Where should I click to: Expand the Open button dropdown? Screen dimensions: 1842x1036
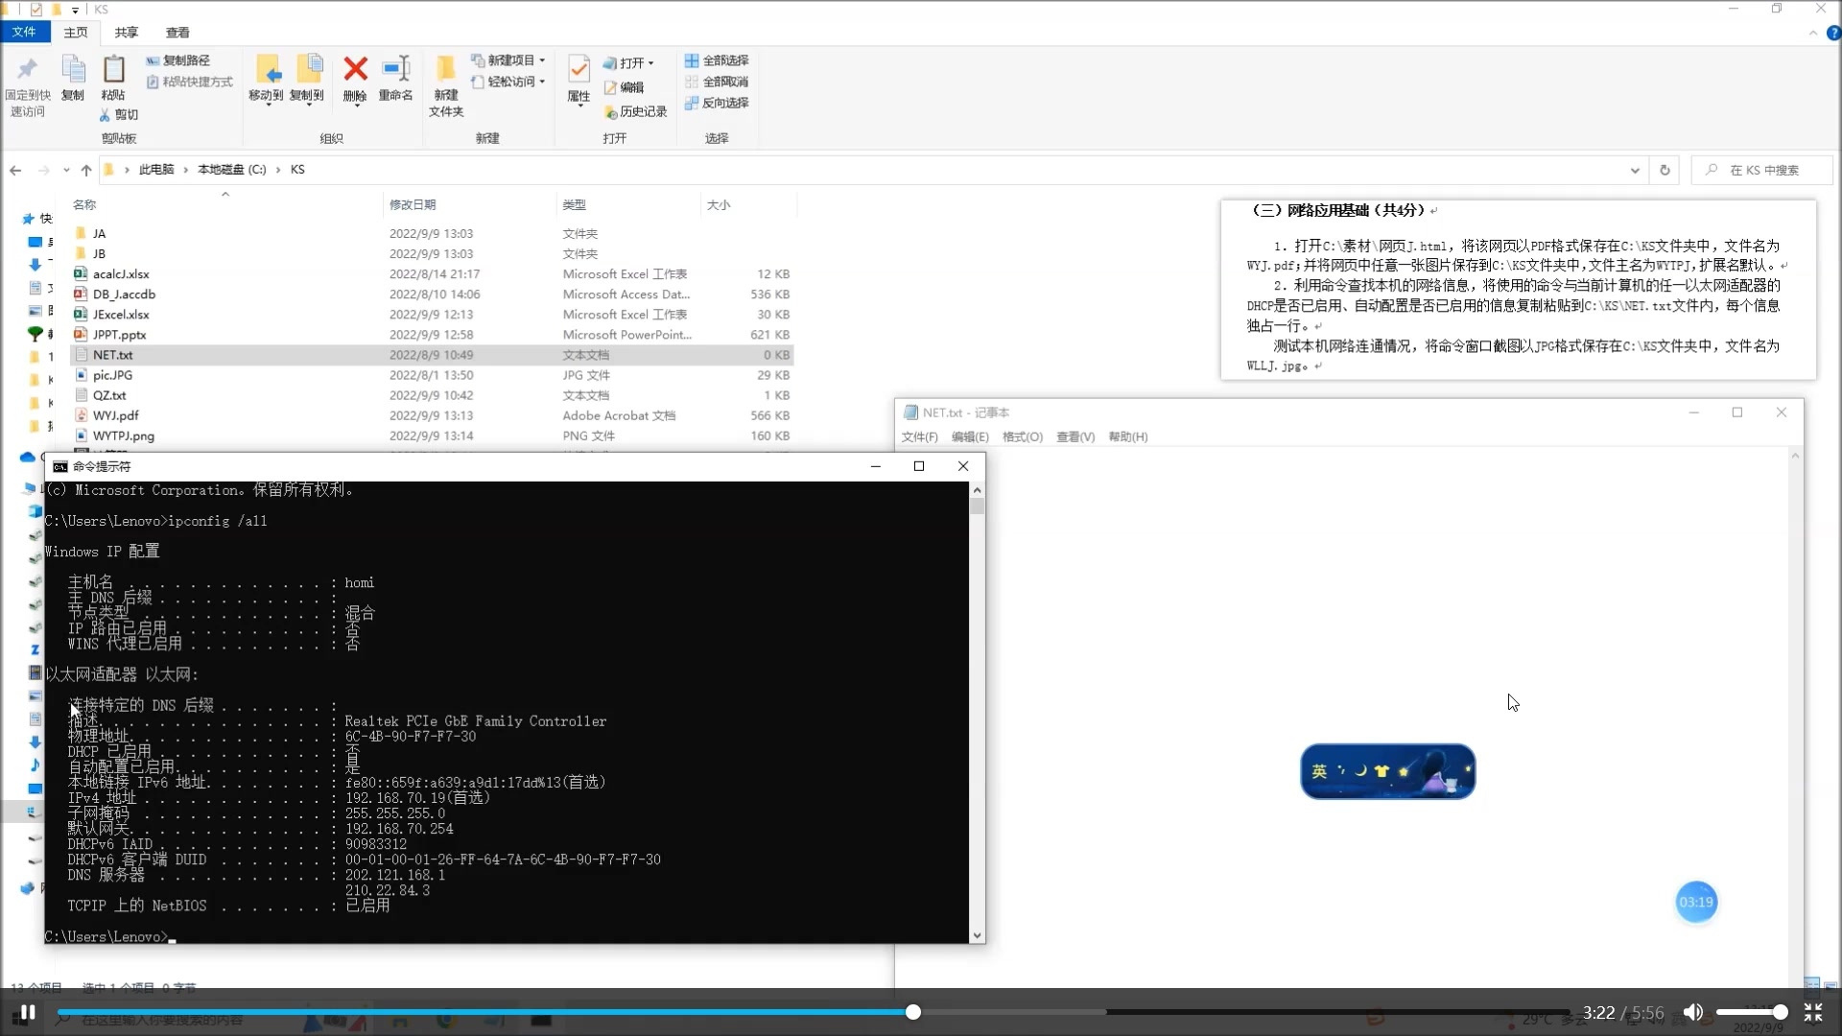pyautogui.click(x=650, y=63)
